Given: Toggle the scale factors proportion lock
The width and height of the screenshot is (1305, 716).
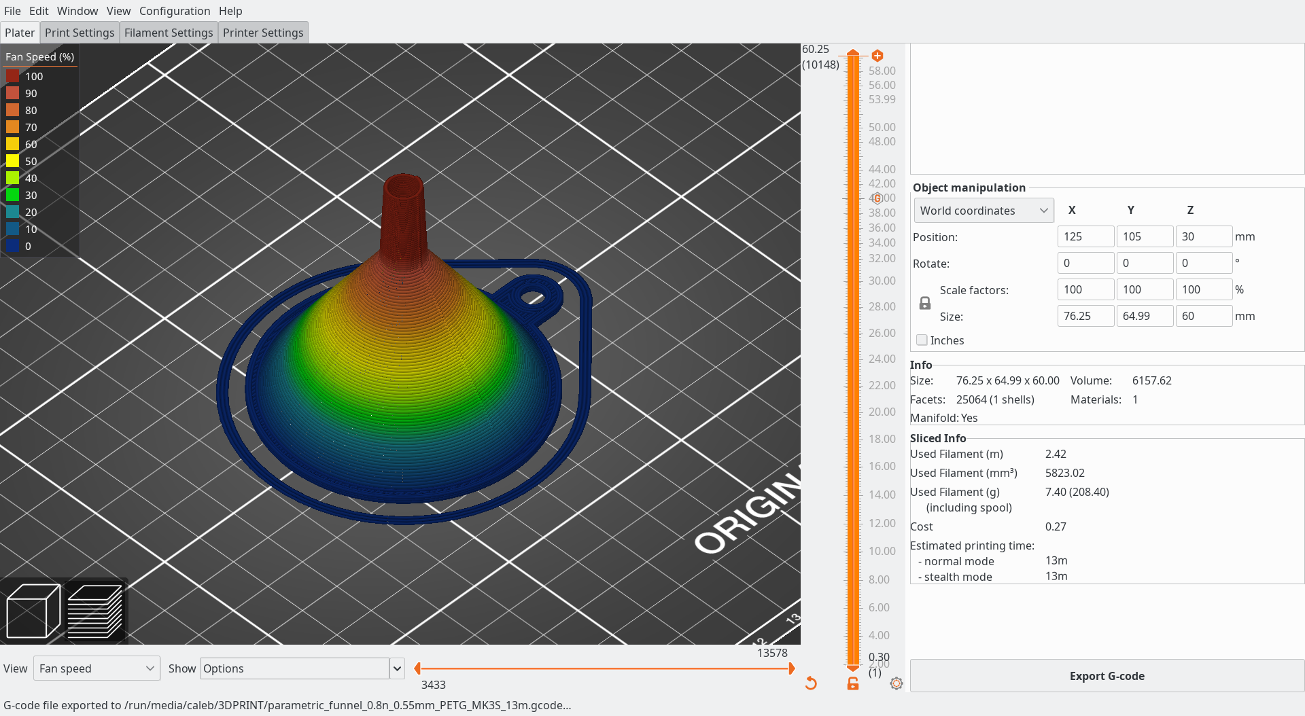Looking at the screenshot, I should tap(925, 303).
